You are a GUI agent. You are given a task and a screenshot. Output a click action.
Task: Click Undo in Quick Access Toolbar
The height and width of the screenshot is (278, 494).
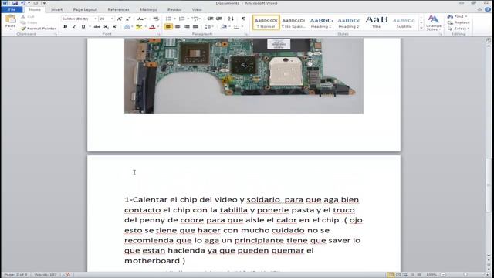[23, 3]
